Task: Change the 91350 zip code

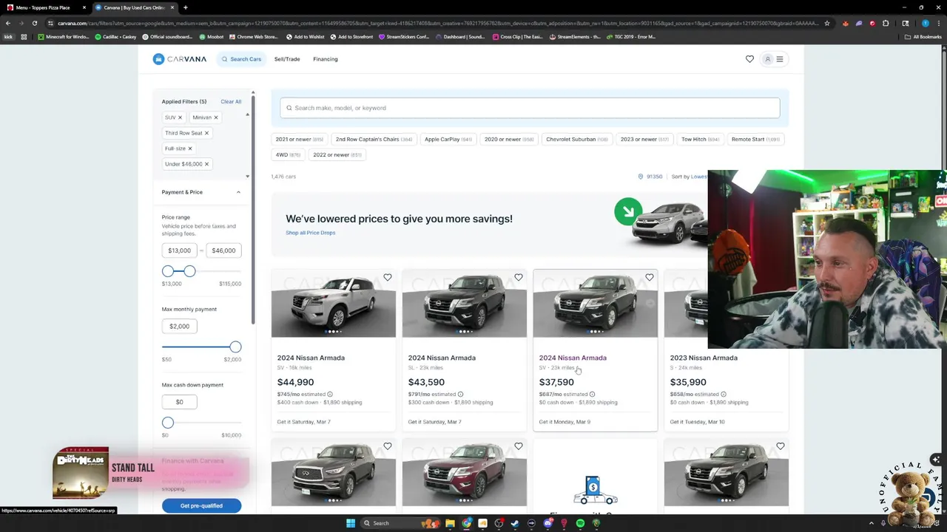Action: point(655,177)
